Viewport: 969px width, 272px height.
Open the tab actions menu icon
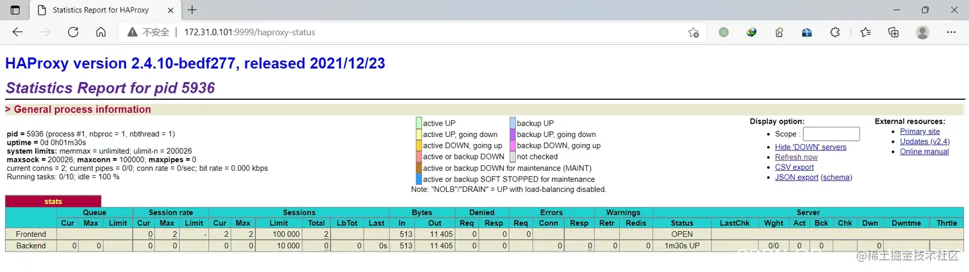(15, 10)
